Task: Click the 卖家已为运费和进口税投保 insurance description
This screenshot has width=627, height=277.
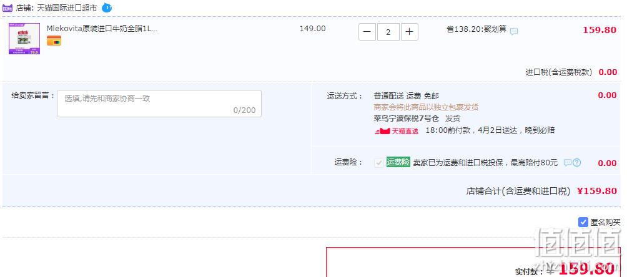Action: click(x=485, y=163)
